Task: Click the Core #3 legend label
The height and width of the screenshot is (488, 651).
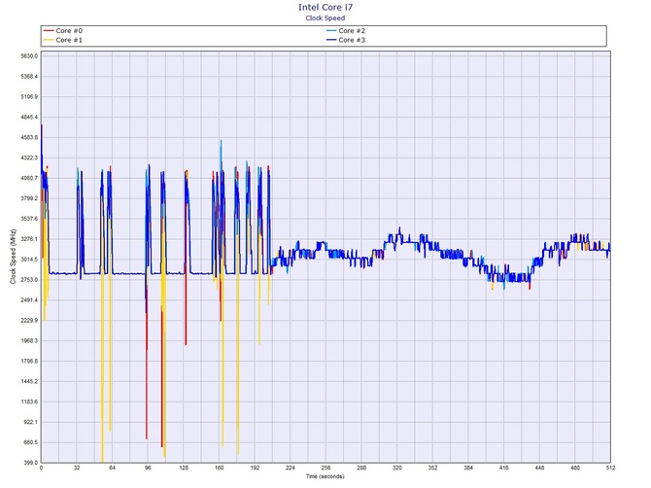Action: coord(352,40)
